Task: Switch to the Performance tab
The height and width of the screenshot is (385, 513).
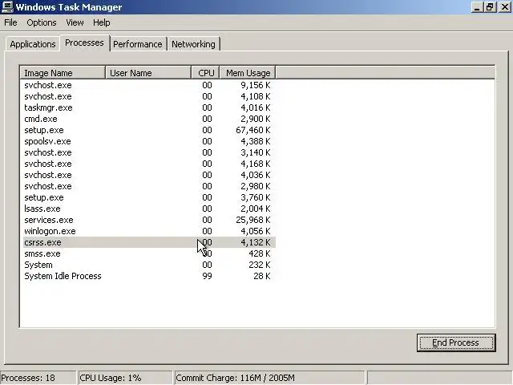Action: click(138, 44)
